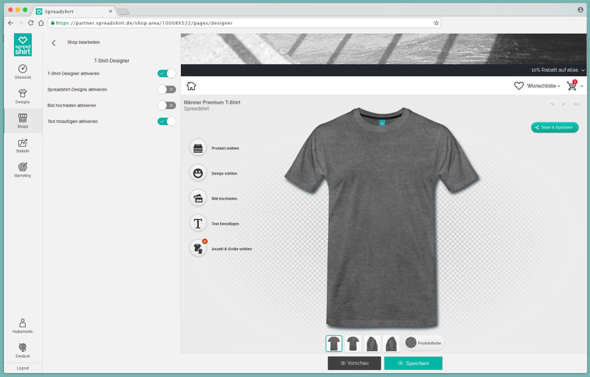This screenshot has width=590, height=377.
Task: Reload the browser page
Action: tap(31, 23)
